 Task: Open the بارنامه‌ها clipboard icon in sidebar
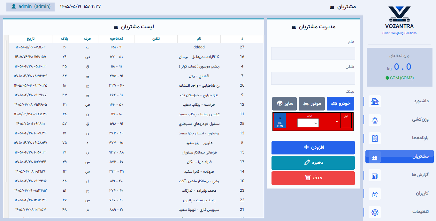pos(375,138)
